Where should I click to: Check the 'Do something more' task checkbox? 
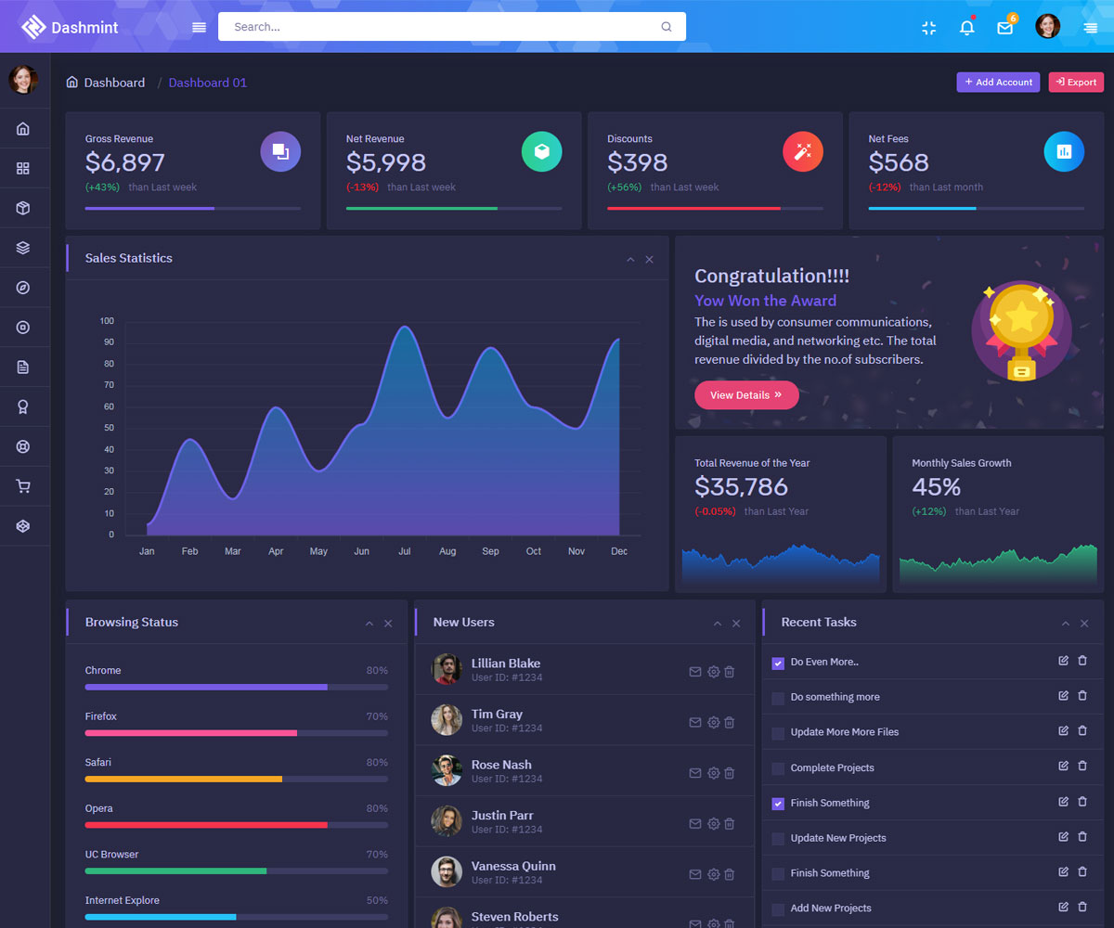pos(778,698)
